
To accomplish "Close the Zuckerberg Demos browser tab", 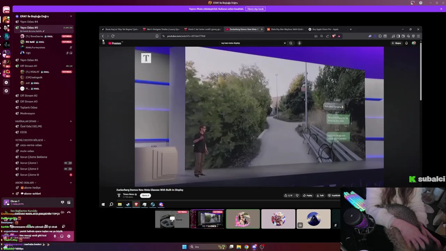I will [262, 29].
